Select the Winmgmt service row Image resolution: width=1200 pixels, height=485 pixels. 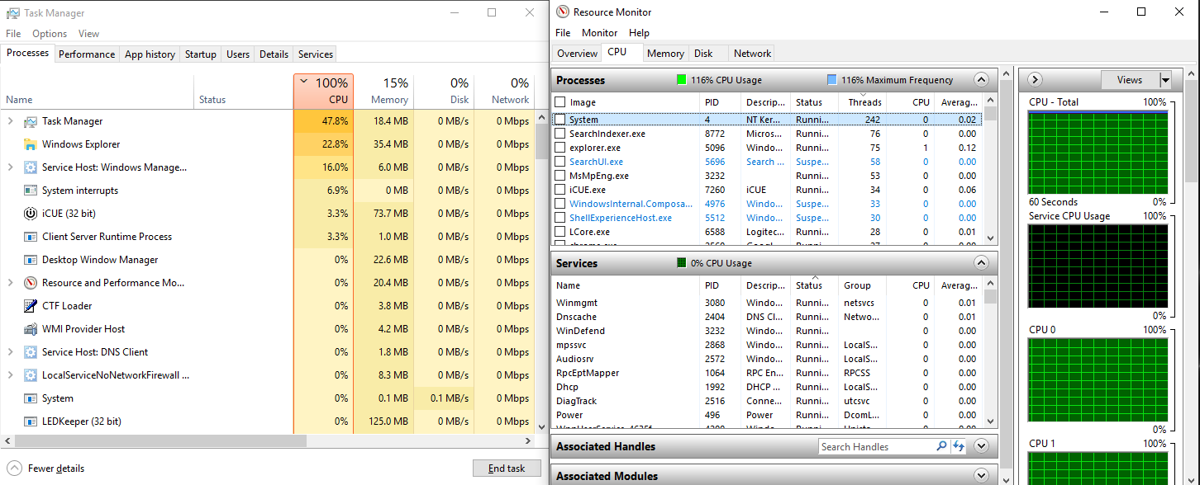[x=769, y=303]
